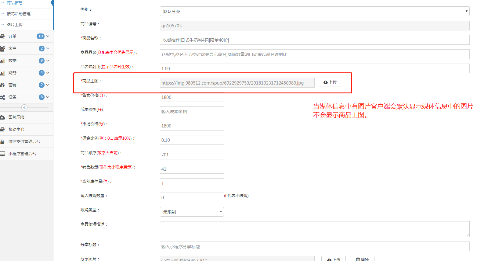Expand the 财务 menu chevron
Image resolution: width=477 pixels, height=261 pixels.
[48, 73]
